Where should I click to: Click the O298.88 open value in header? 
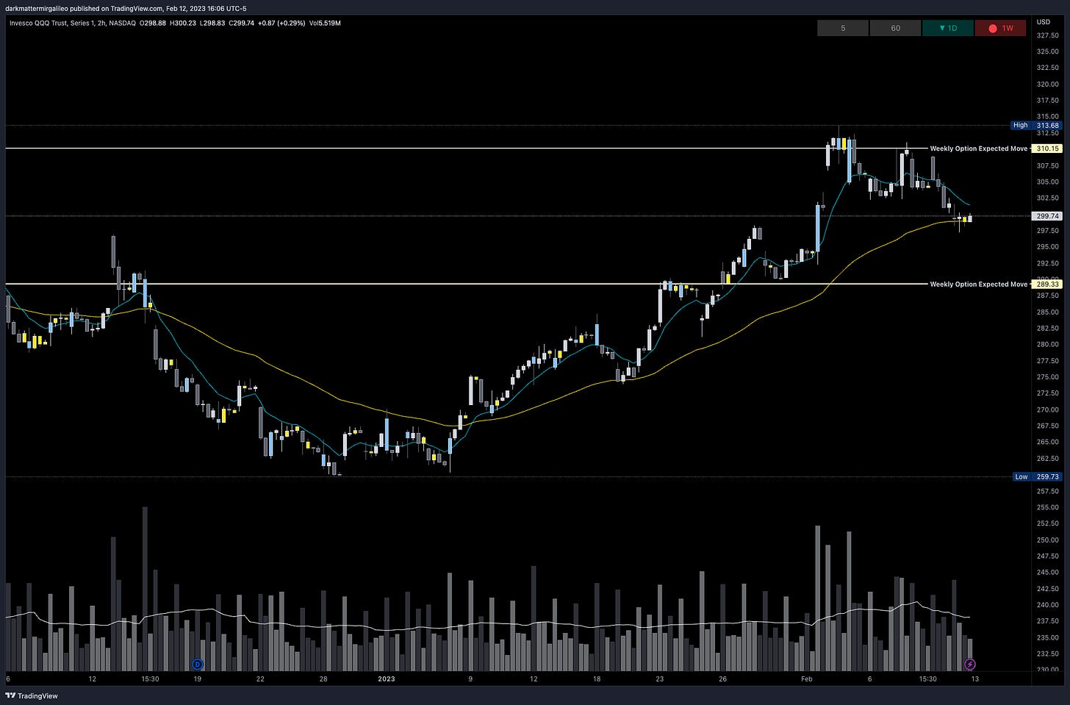tap(153, 23)
